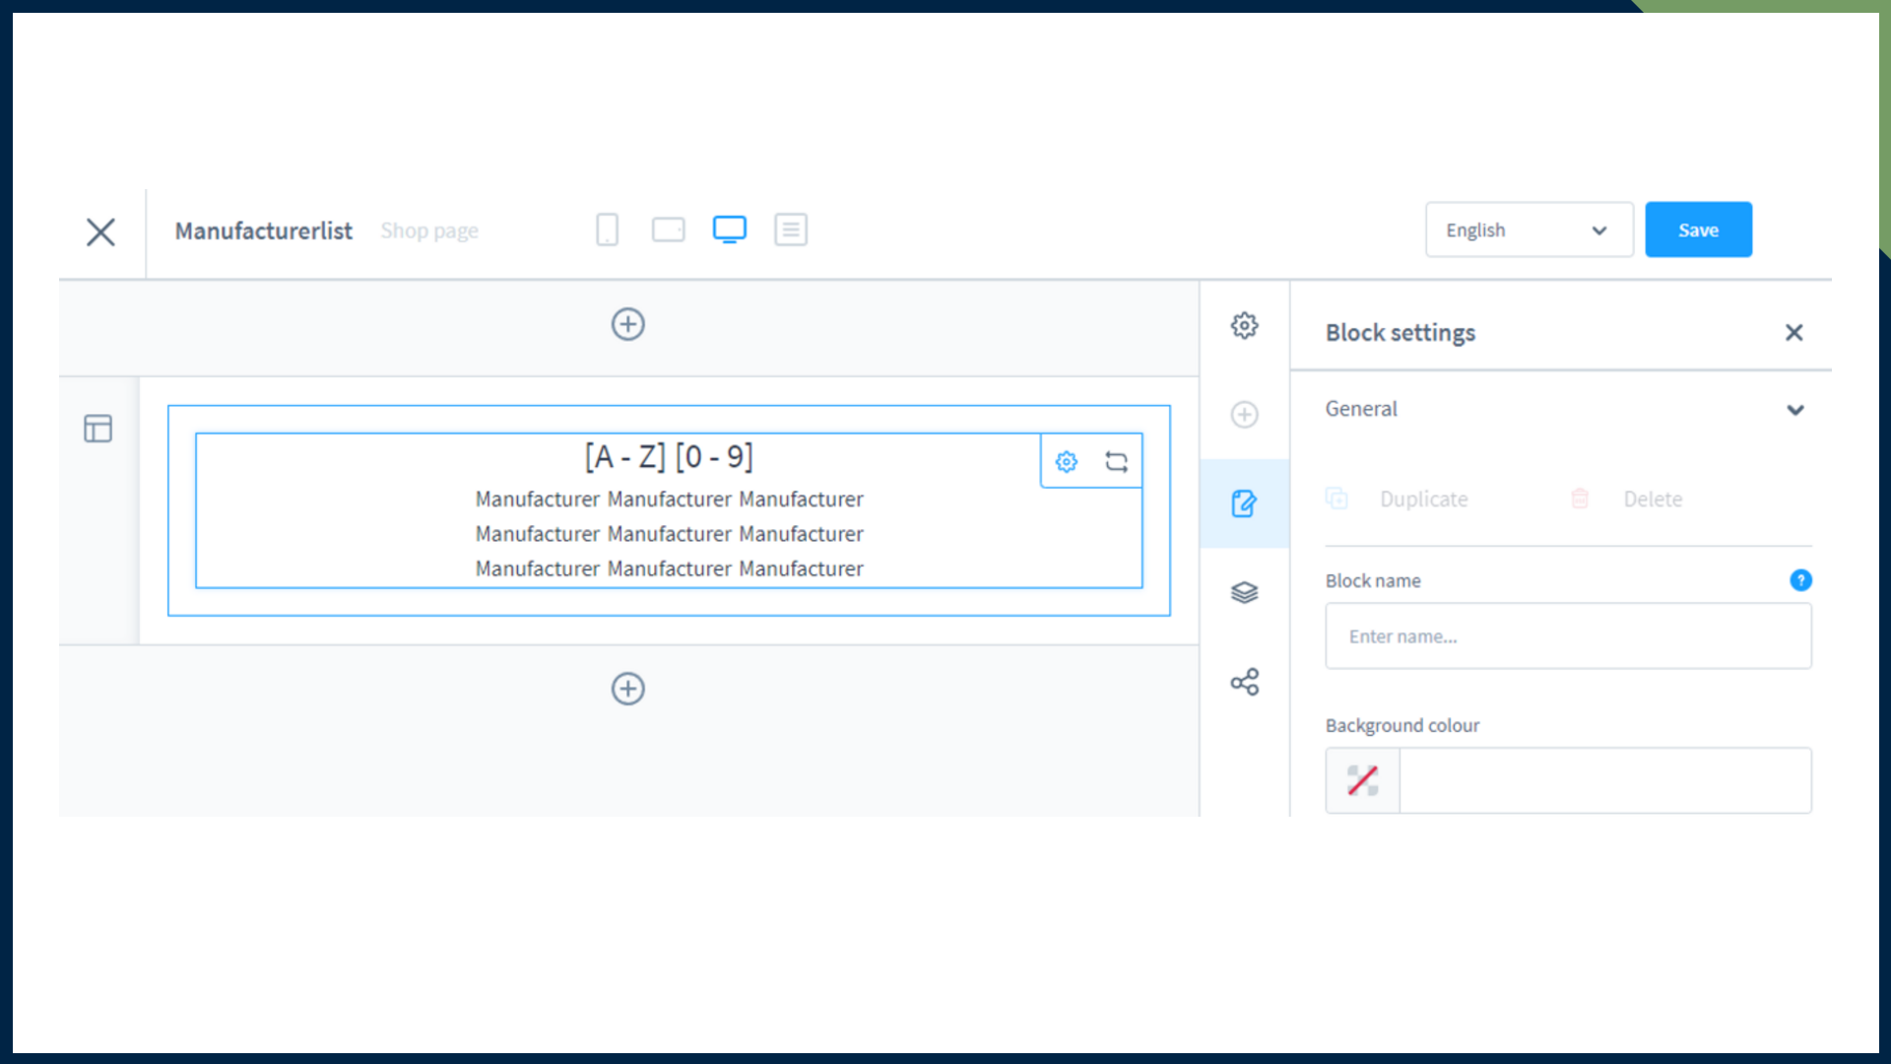The width and height of the screenshot is (1891, 1064).
Task: Add section below the block
Action: click(627, 689)
